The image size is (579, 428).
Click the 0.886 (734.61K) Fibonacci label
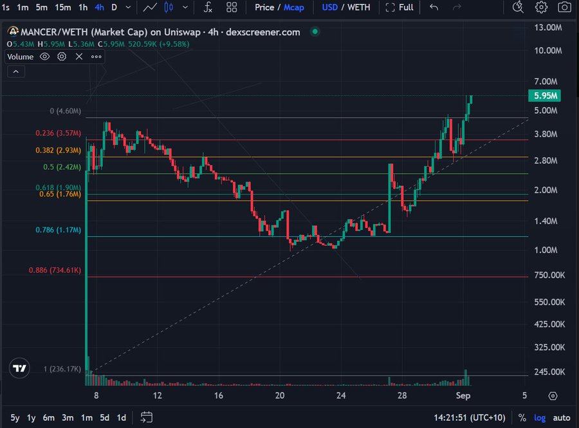point(55,270)
